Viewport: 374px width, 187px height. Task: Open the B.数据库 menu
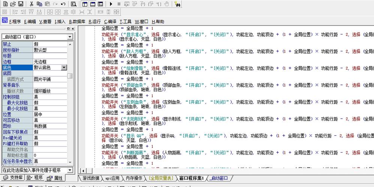click(77, 22)
